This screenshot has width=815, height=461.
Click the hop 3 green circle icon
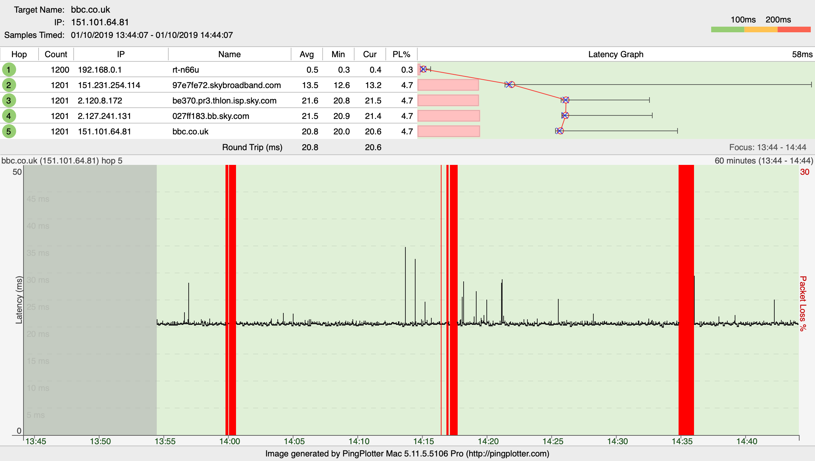pyautogui.click(x=9, y=100)
